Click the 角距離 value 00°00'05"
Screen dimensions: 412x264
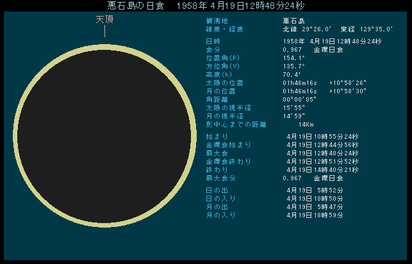300,100
